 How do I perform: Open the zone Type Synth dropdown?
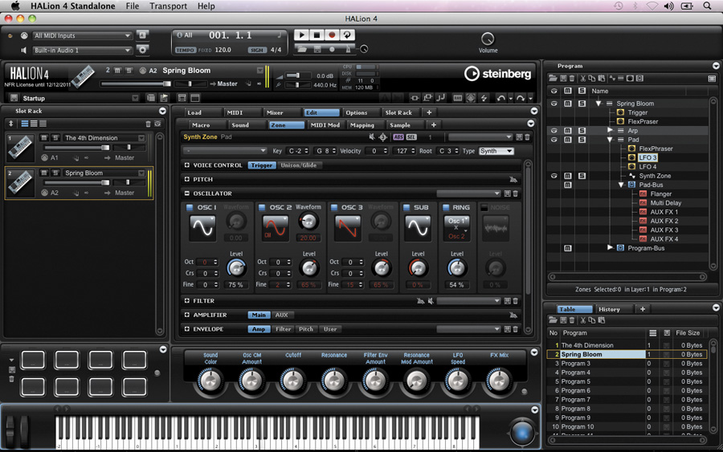point(496,151)
